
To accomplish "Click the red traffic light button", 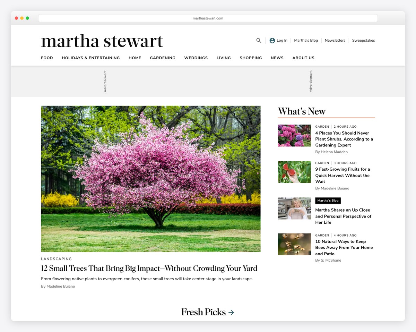I will pos(16,18).
